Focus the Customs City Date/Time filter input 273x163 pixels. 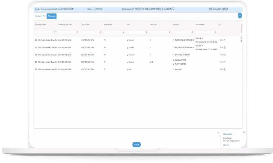(67, 32)
